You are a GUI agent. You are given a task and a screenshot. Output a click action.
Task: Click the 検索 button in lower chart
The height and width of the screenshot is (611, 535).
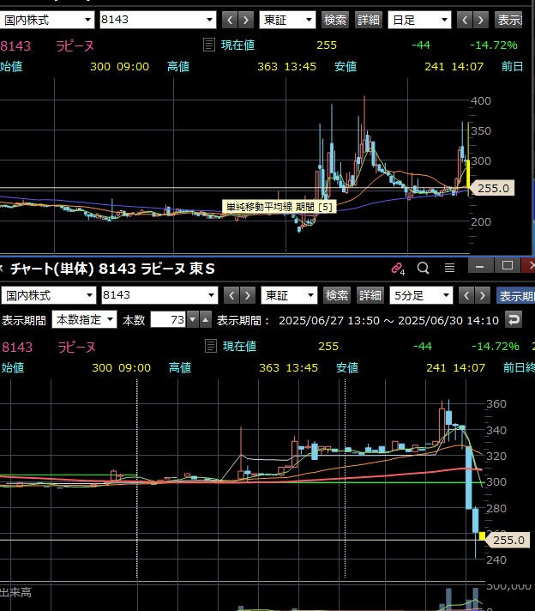[337, 295]
